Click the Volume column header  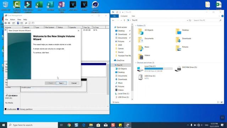[13, 27]
